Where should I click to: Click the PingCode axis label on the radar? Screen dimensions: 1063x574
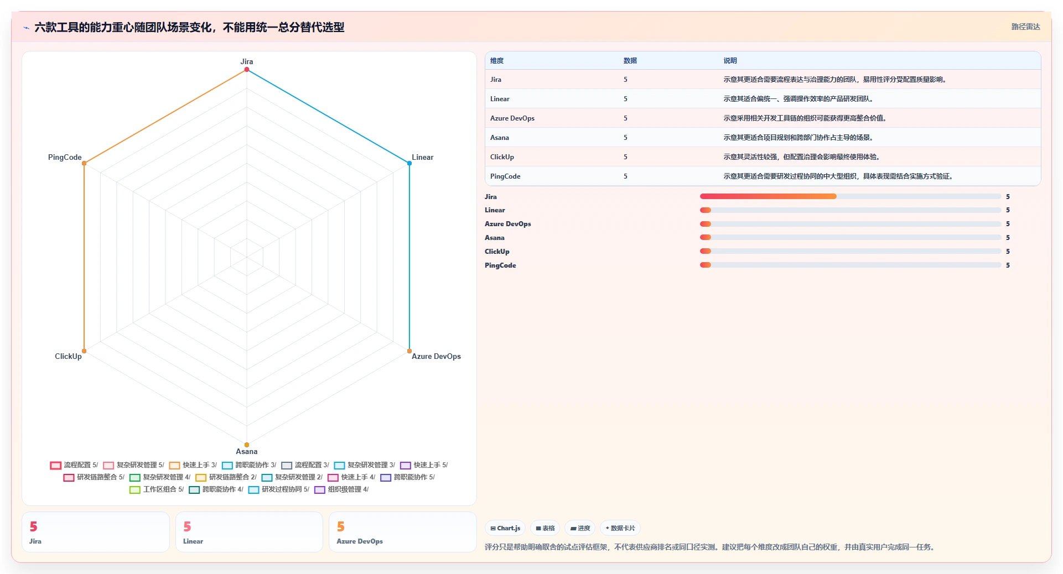pos(65,158)
